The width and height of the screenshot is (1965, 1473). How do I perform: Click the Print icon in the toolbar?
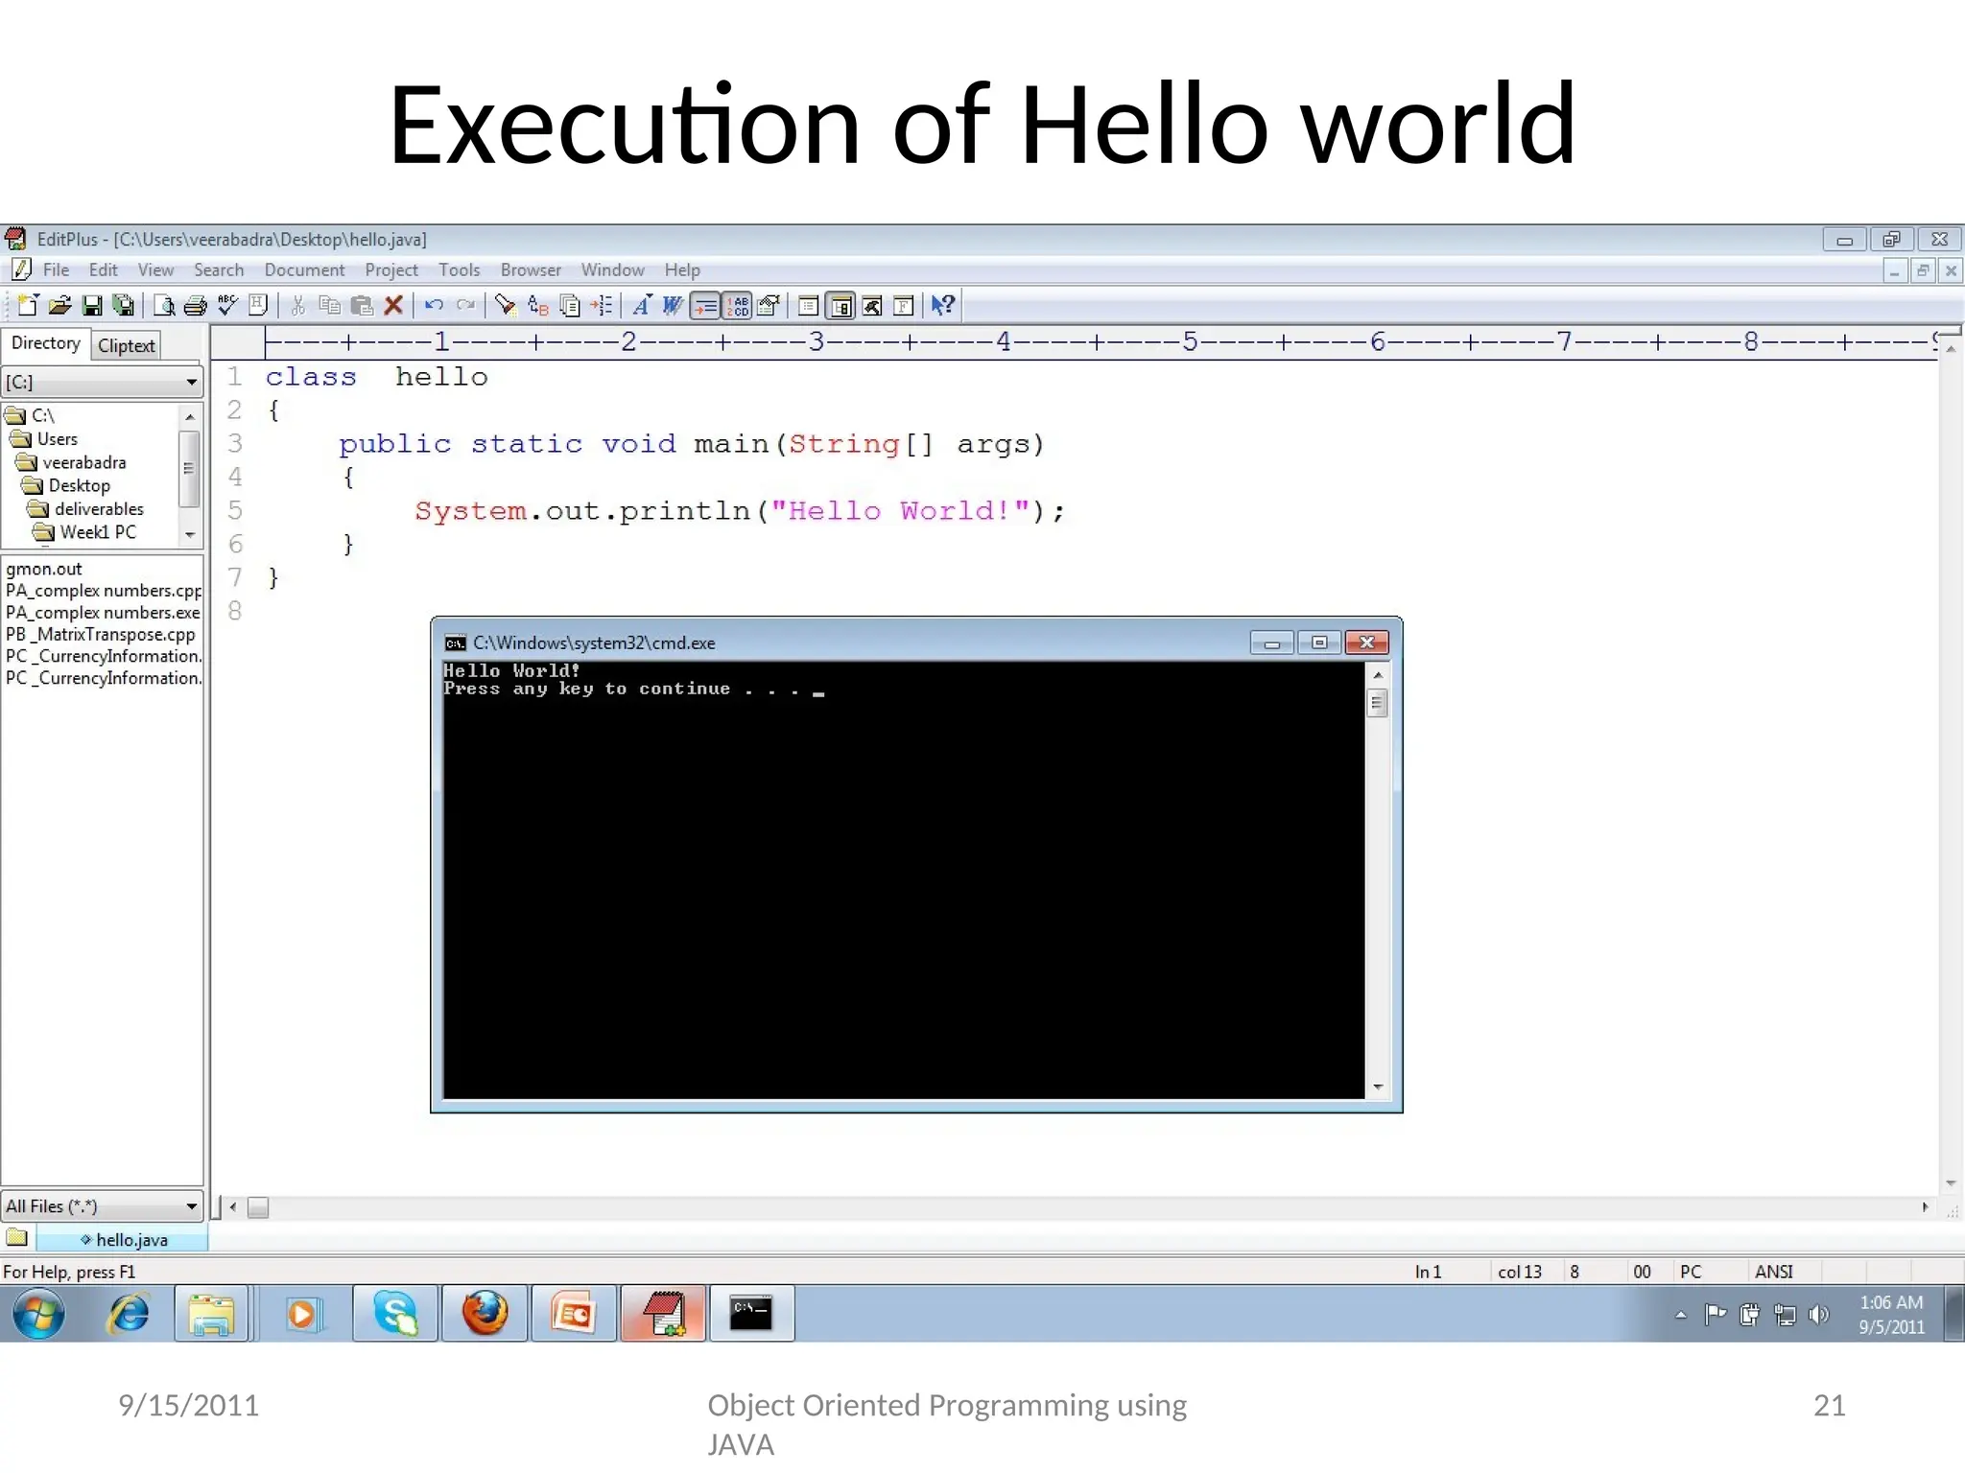[x=195, y=306]
